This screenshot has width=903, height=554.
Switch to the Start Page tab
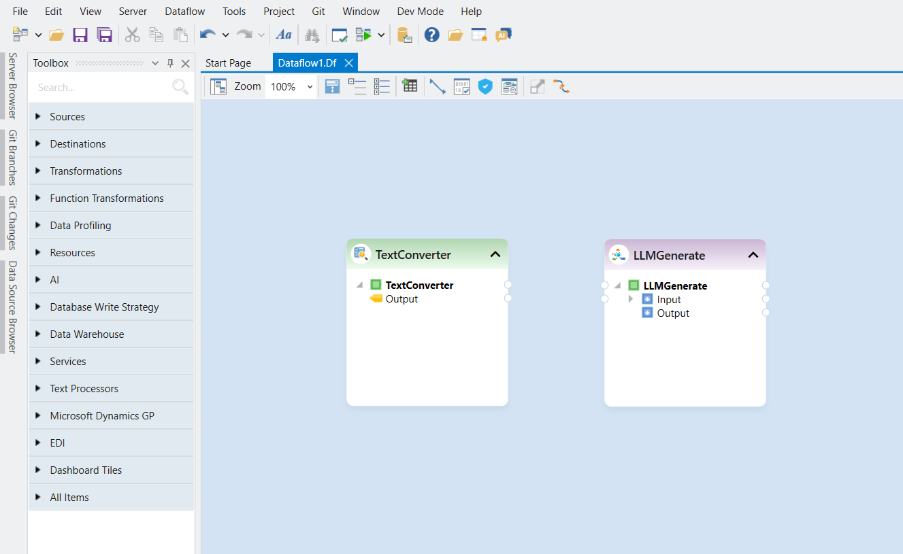point(228,63)
